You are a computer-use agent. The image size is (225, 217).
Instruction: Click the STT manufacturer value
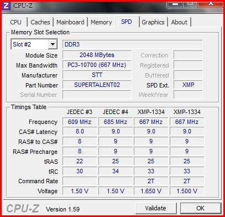point(97,75)
